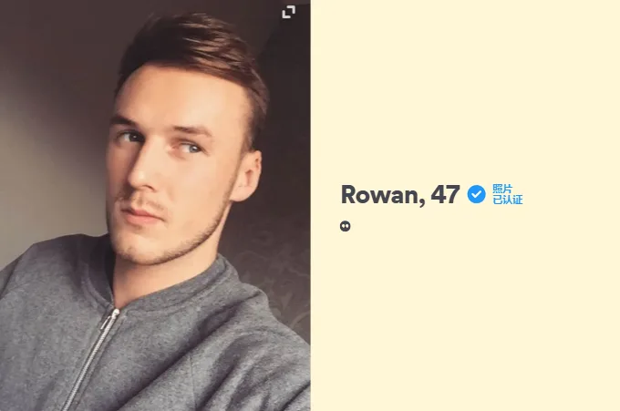
Task: Click the dark round eyes icon below the name
Action: point(346,226)
